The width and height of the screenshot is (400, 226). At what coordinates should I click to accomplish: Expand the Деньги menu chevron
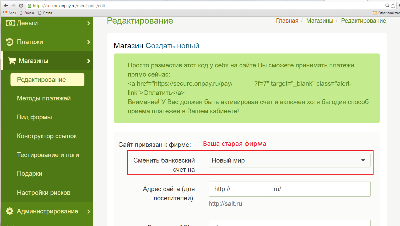89,23
